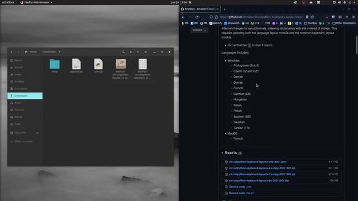Select the adafruit circuitpython raspberry pi file
Screen dimensions: 358x201
point(143,69)
